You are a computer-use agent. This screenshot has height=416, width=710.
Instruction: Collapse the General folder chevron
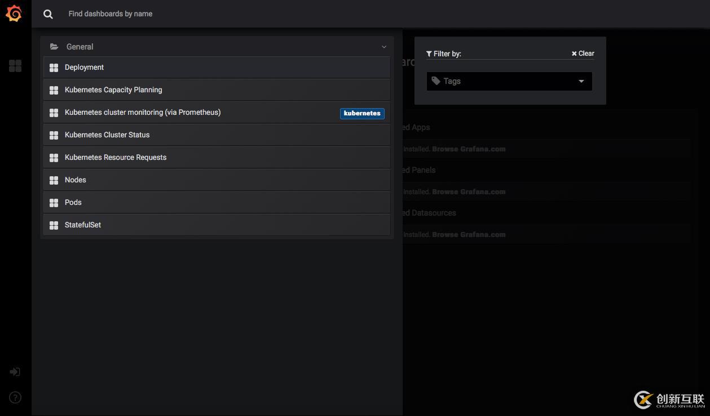click(384, 47)
